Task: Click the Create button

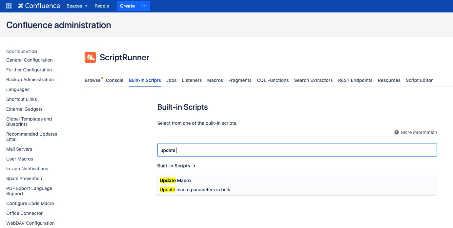Action: pos(128,6)
